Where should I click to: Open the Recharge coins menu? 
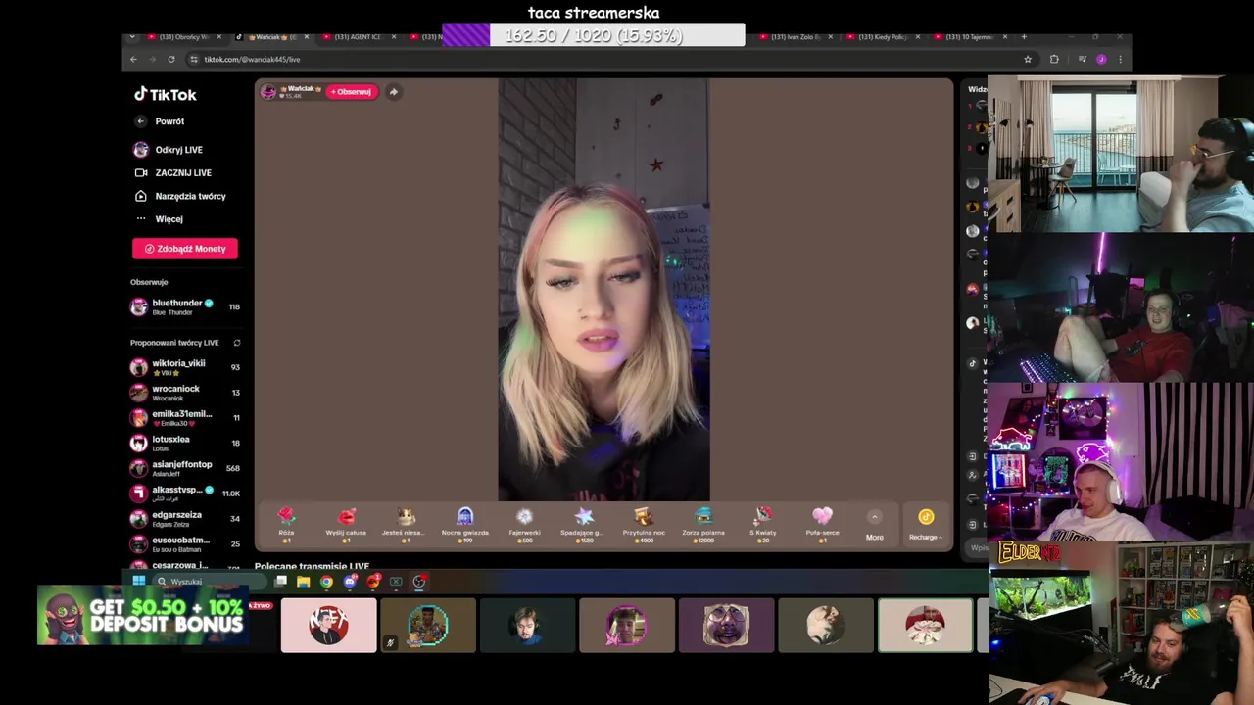926,524
